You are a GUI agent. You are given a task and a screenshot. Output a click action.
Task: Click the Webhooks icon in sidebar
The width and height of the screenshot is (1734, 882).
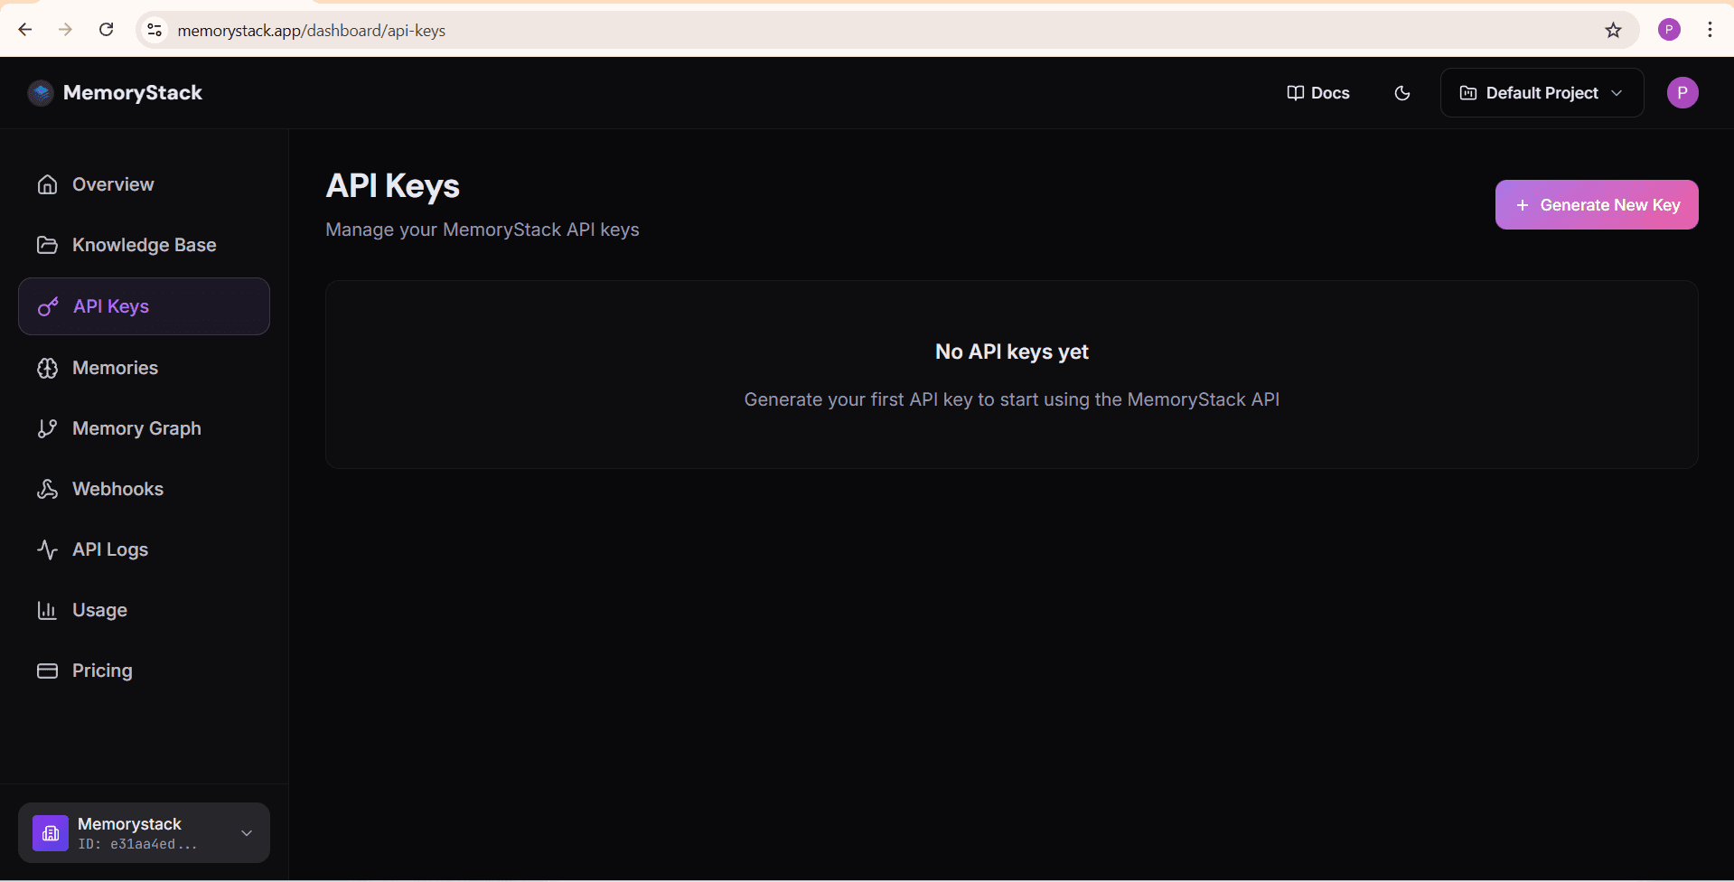point(47,489)
